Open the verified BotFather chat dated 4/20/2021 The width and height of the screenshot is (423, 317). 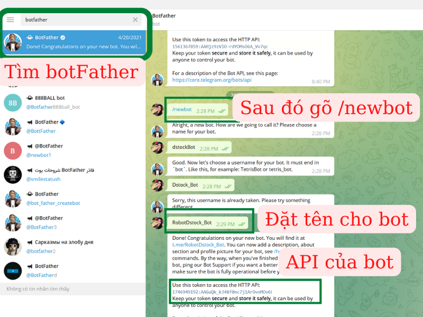coord(74,42)
